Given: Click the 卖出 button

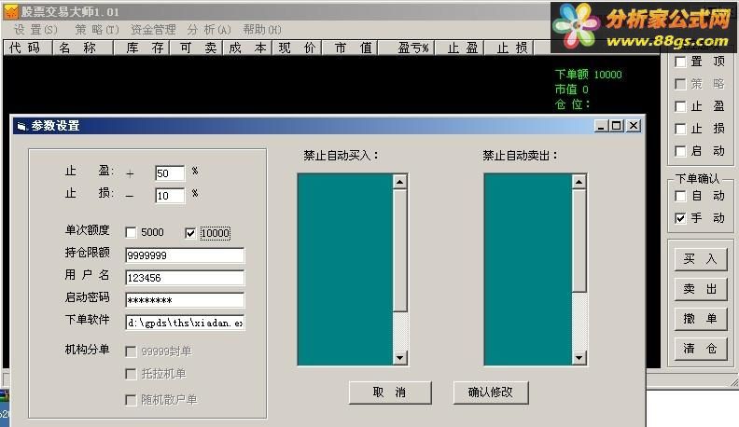Looking at the screenshot, I should click(701, 289).
